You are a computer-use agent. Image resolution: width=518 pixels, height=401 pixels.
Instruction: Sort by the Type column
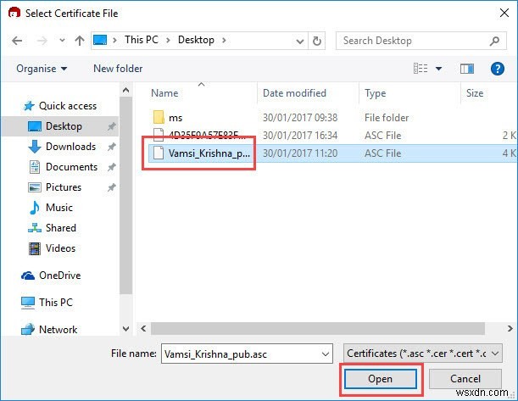(375, 93)
